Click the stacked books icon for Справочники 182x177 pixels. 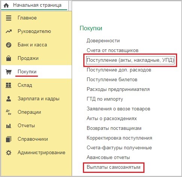[9, 139]
